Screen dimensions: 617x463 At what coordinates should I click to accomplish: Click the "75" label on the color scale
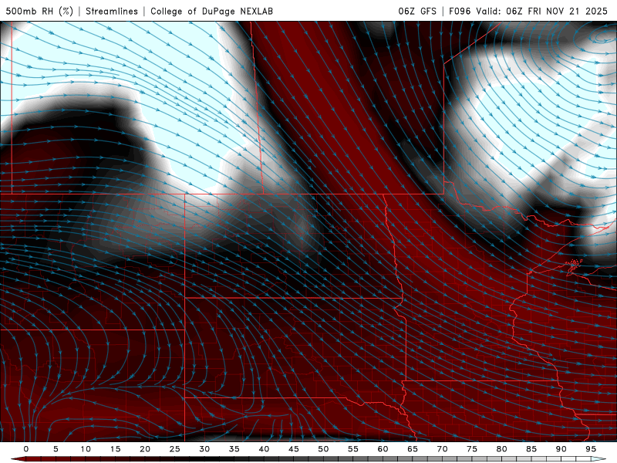point(472,449)
